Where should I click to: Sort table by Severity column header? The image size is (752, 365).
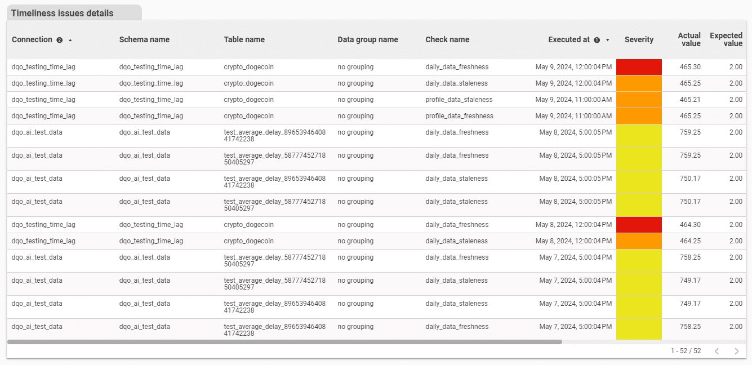tap(639, 39)
